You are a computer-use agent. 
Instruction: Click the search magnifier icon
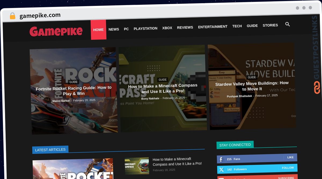coord(287,24)
